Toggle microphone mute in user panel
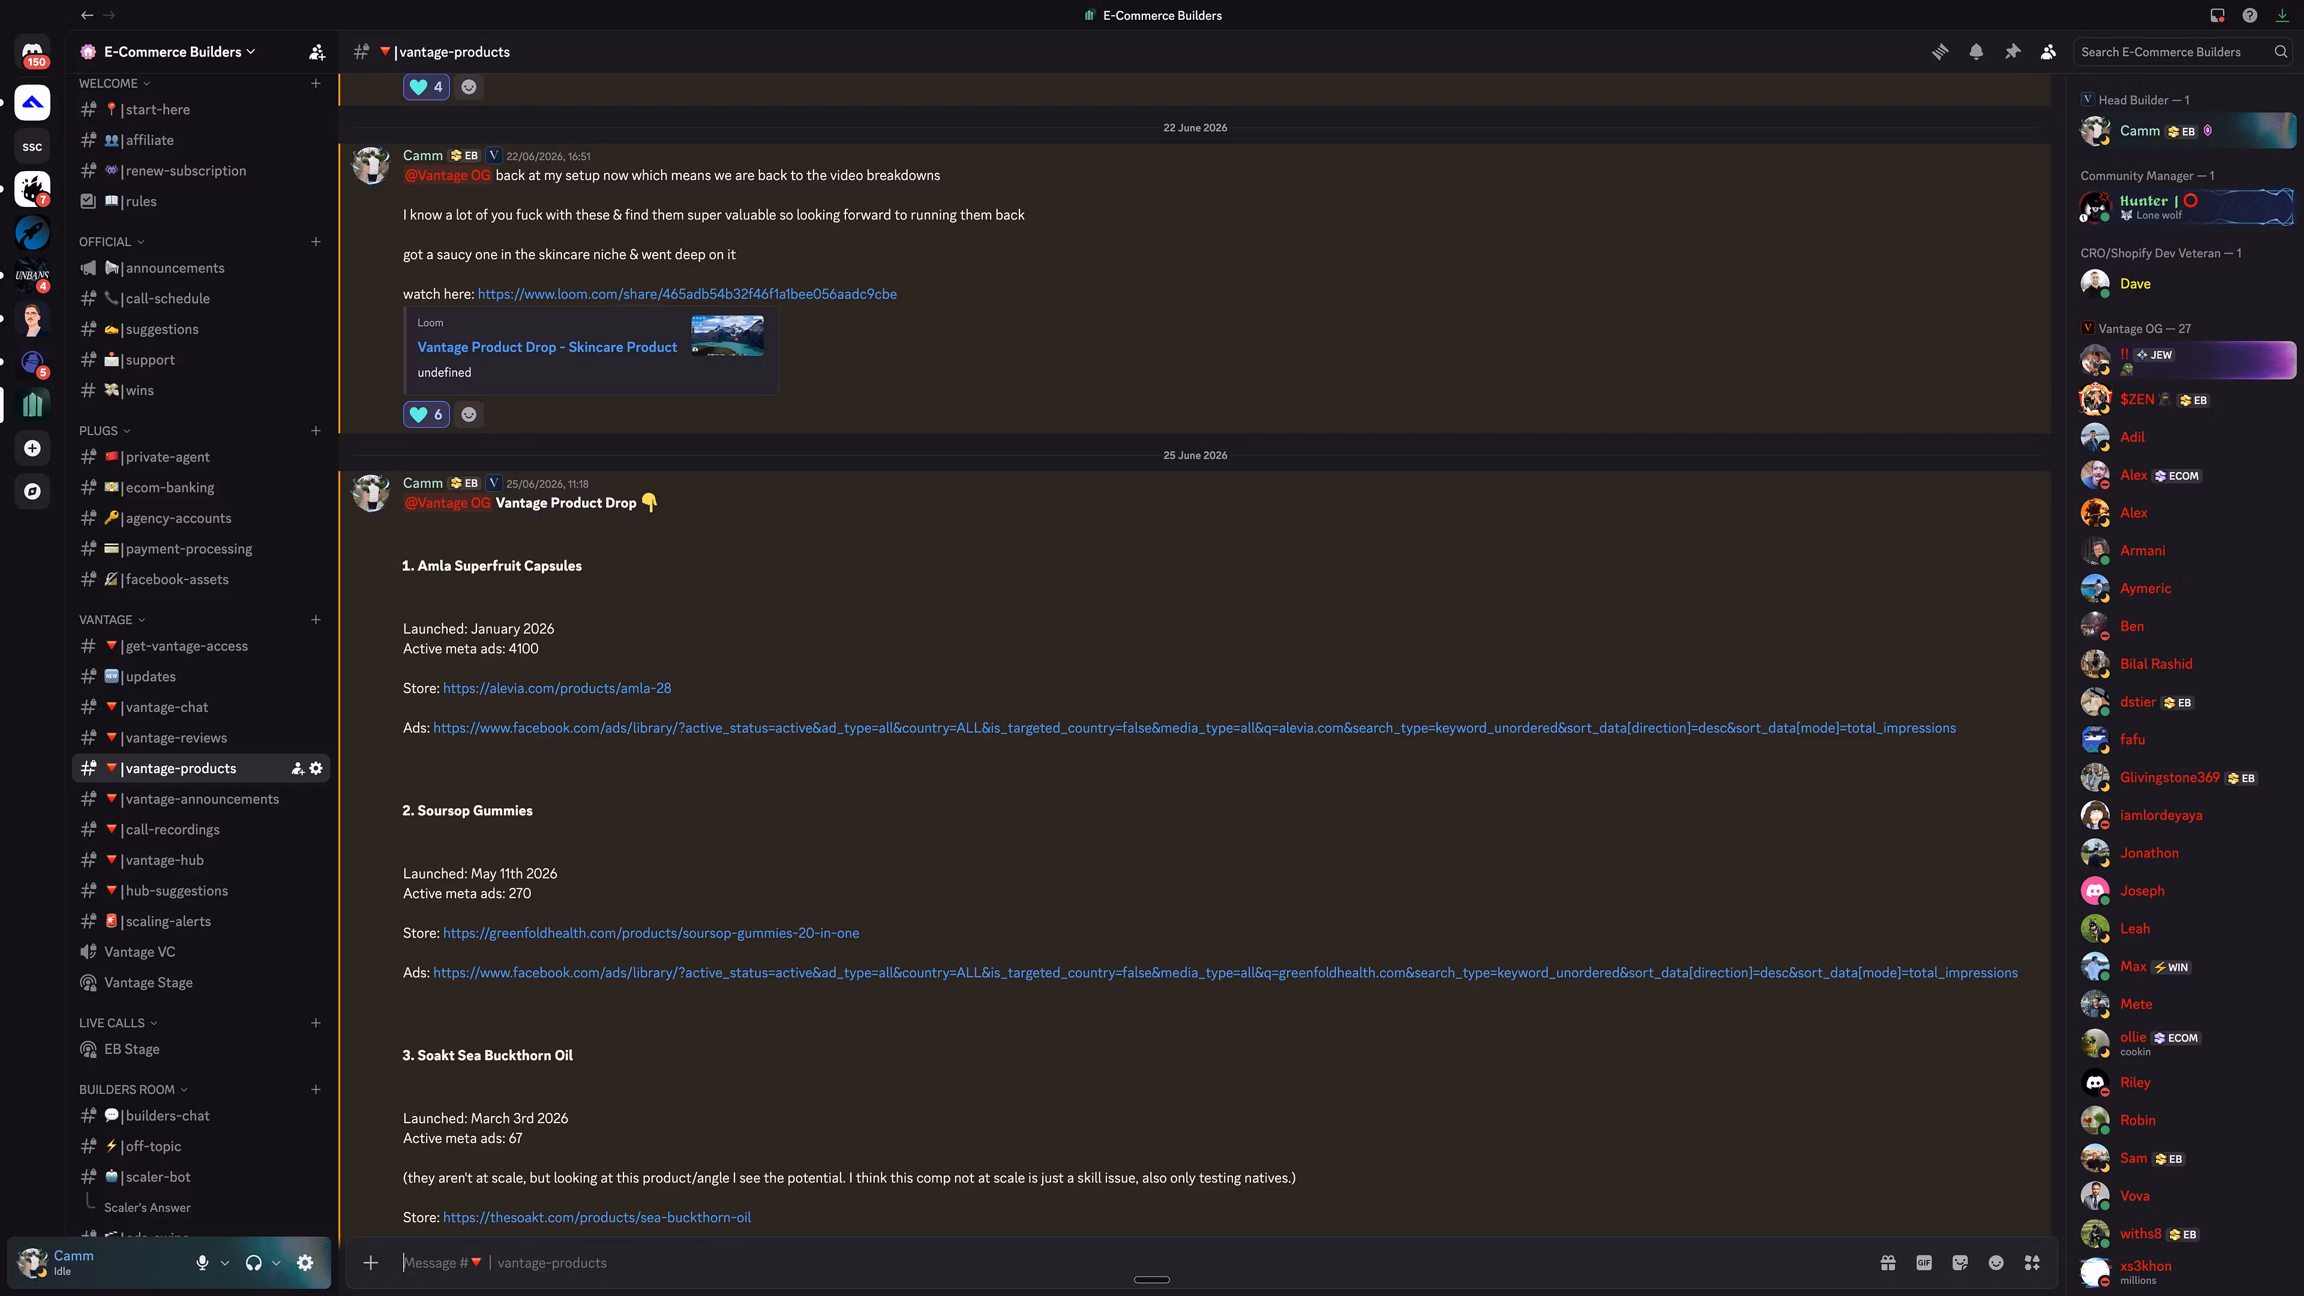 [x=202, y=1263]
